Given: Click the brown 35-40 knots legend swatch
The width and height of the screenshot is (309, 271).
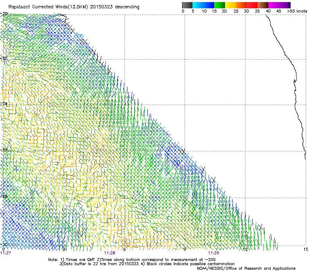Looking at the screenshot, I should click(263, 5).
